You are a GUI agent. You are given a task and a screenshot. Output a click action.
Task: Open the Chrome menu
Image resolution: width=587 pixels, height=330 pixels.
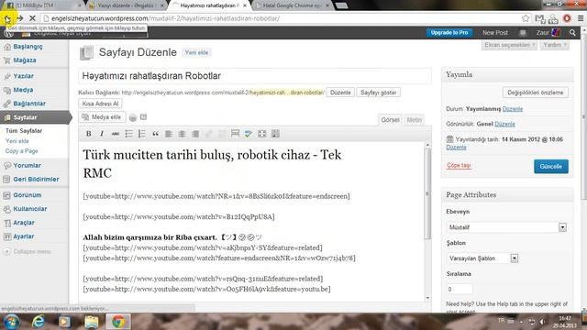click(581, 18)
